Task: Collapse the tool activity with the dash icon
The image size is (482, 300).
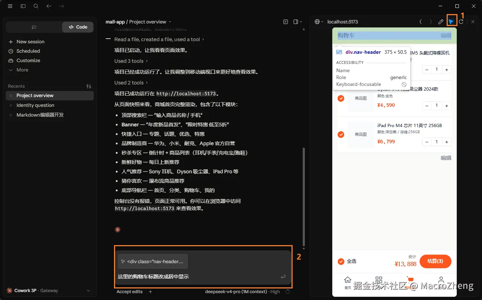Action: tap(108, 39)
